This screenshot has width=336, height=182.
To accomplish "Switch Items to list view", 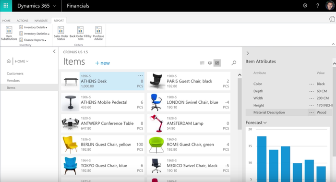I will (x=202, y=63).
